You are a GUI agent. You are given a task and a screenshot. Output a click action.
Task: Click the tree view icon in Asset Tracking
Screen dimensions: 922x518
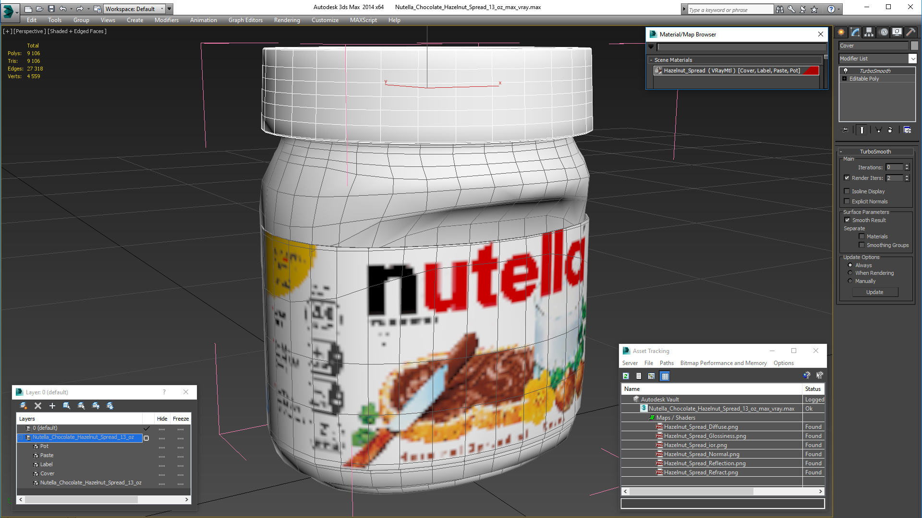652,376
